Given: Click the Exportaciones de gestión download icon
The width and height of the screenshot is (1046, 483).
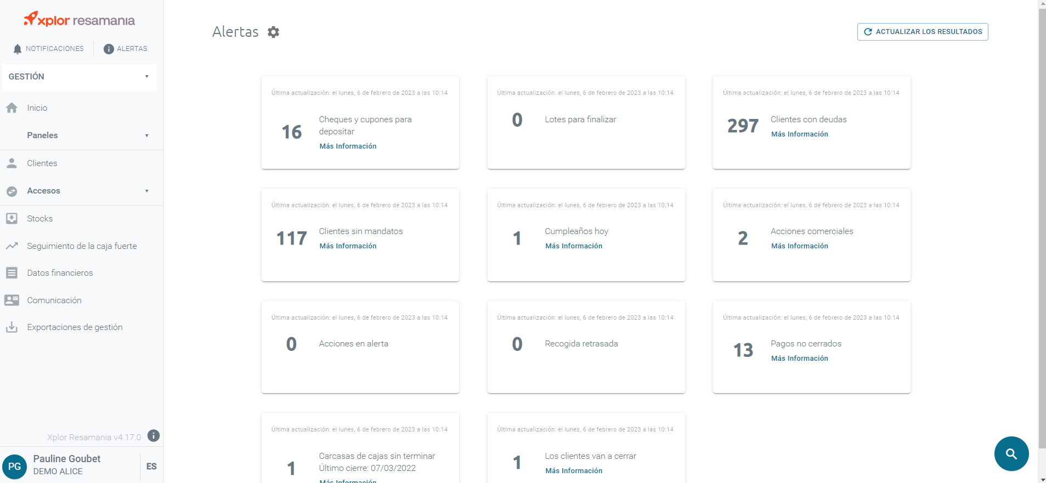Looking at the screenshot, I should point(12,327).
